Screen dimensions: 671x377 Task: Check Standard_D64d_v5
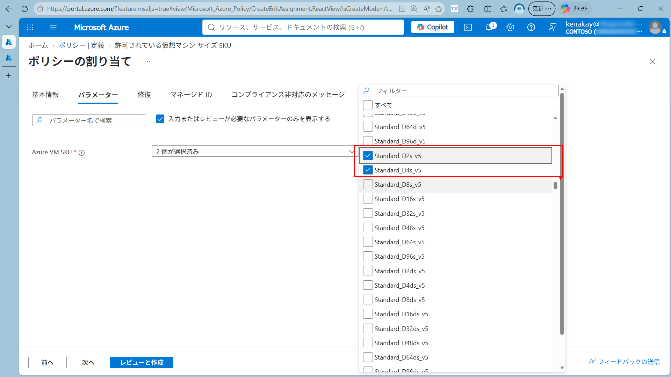(x=368, y=127)
